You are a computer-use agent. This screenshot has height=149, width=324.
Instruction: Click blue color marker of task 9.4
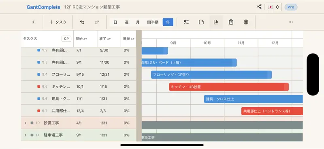pos(38,74)
